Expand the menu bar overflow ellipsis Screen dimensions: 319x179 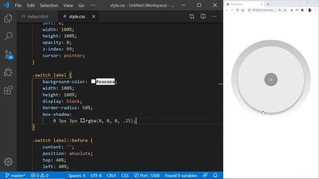pos(93,5)
